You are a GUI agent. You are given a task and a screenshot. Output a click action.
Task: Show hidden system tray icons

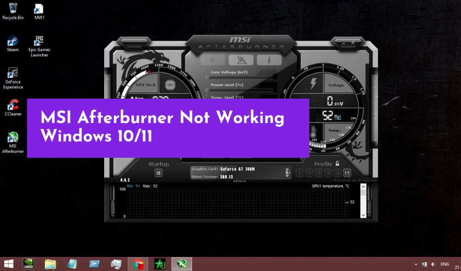416,264
